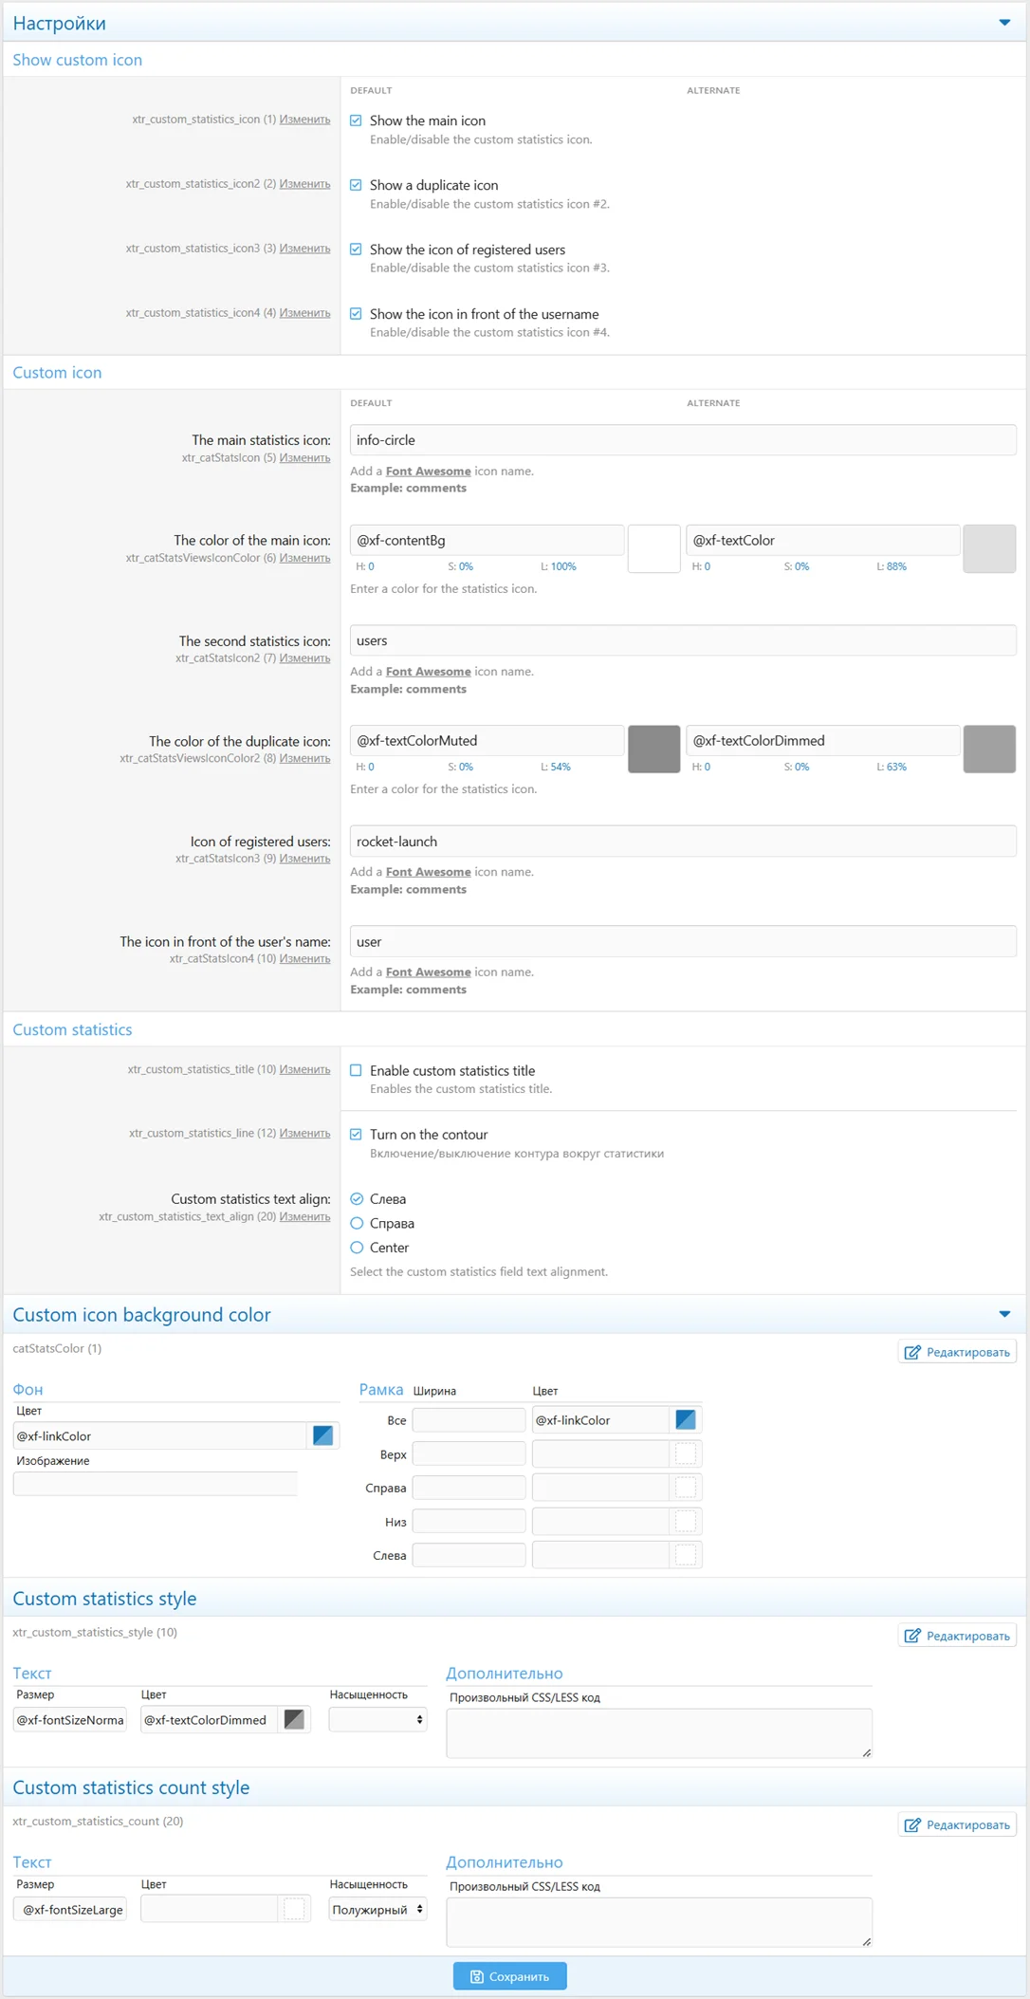Click the @xf-textColor alternate color swatch
1030x1999 pixels.
click(x=989, y=549)
